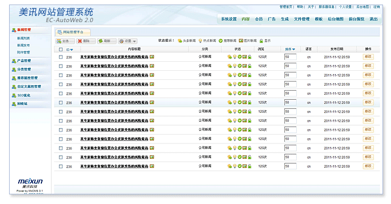Open the first row's news title link
The height and width of the screenshot is (204, 391).
click(114, 57)
